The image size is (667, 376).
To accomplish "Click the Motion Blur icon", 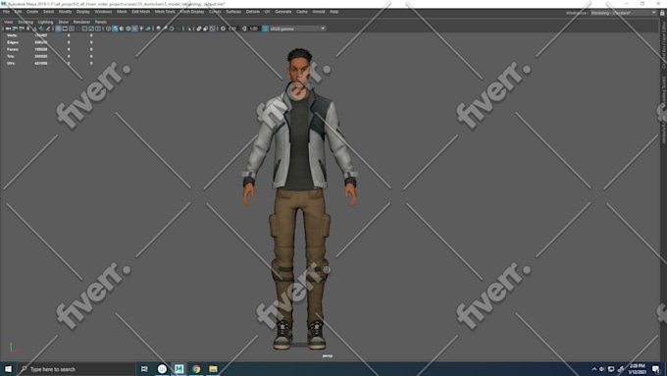I will 165,28.
